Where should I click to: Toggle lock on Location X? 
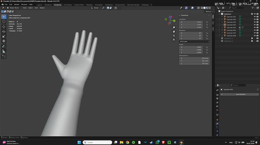[x=207, y=22]
